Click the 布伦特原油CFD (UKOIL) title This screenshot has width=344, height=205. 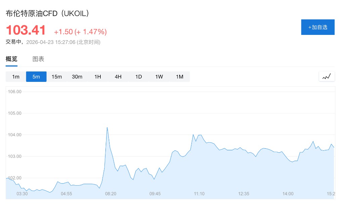pos(47,13)
